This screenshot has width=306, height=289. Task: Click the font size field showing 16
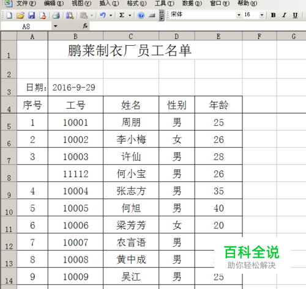(x=251, y=15)
